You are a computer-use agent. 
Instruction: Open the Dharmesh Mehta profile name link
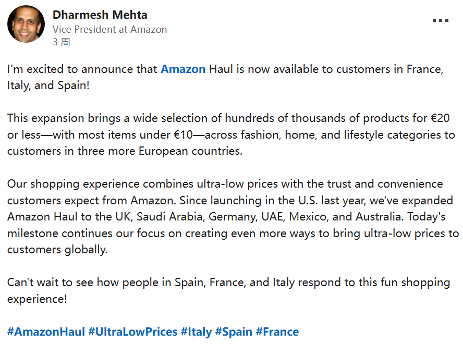pos(99,15)
